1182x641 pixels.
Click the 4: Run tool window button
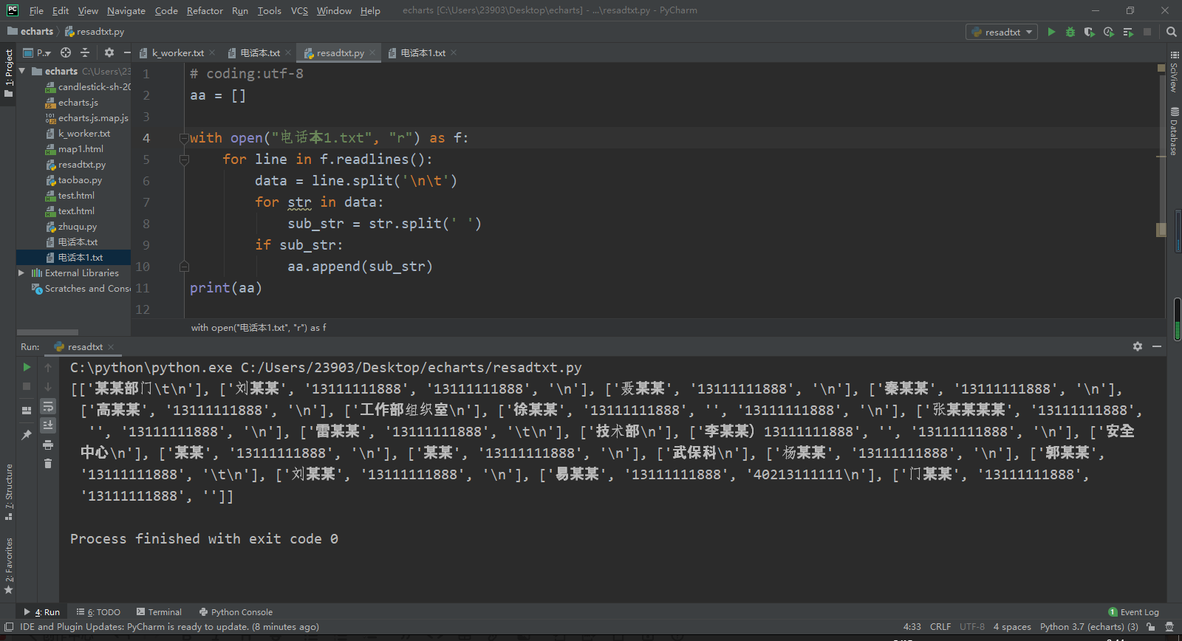(42, 612)
